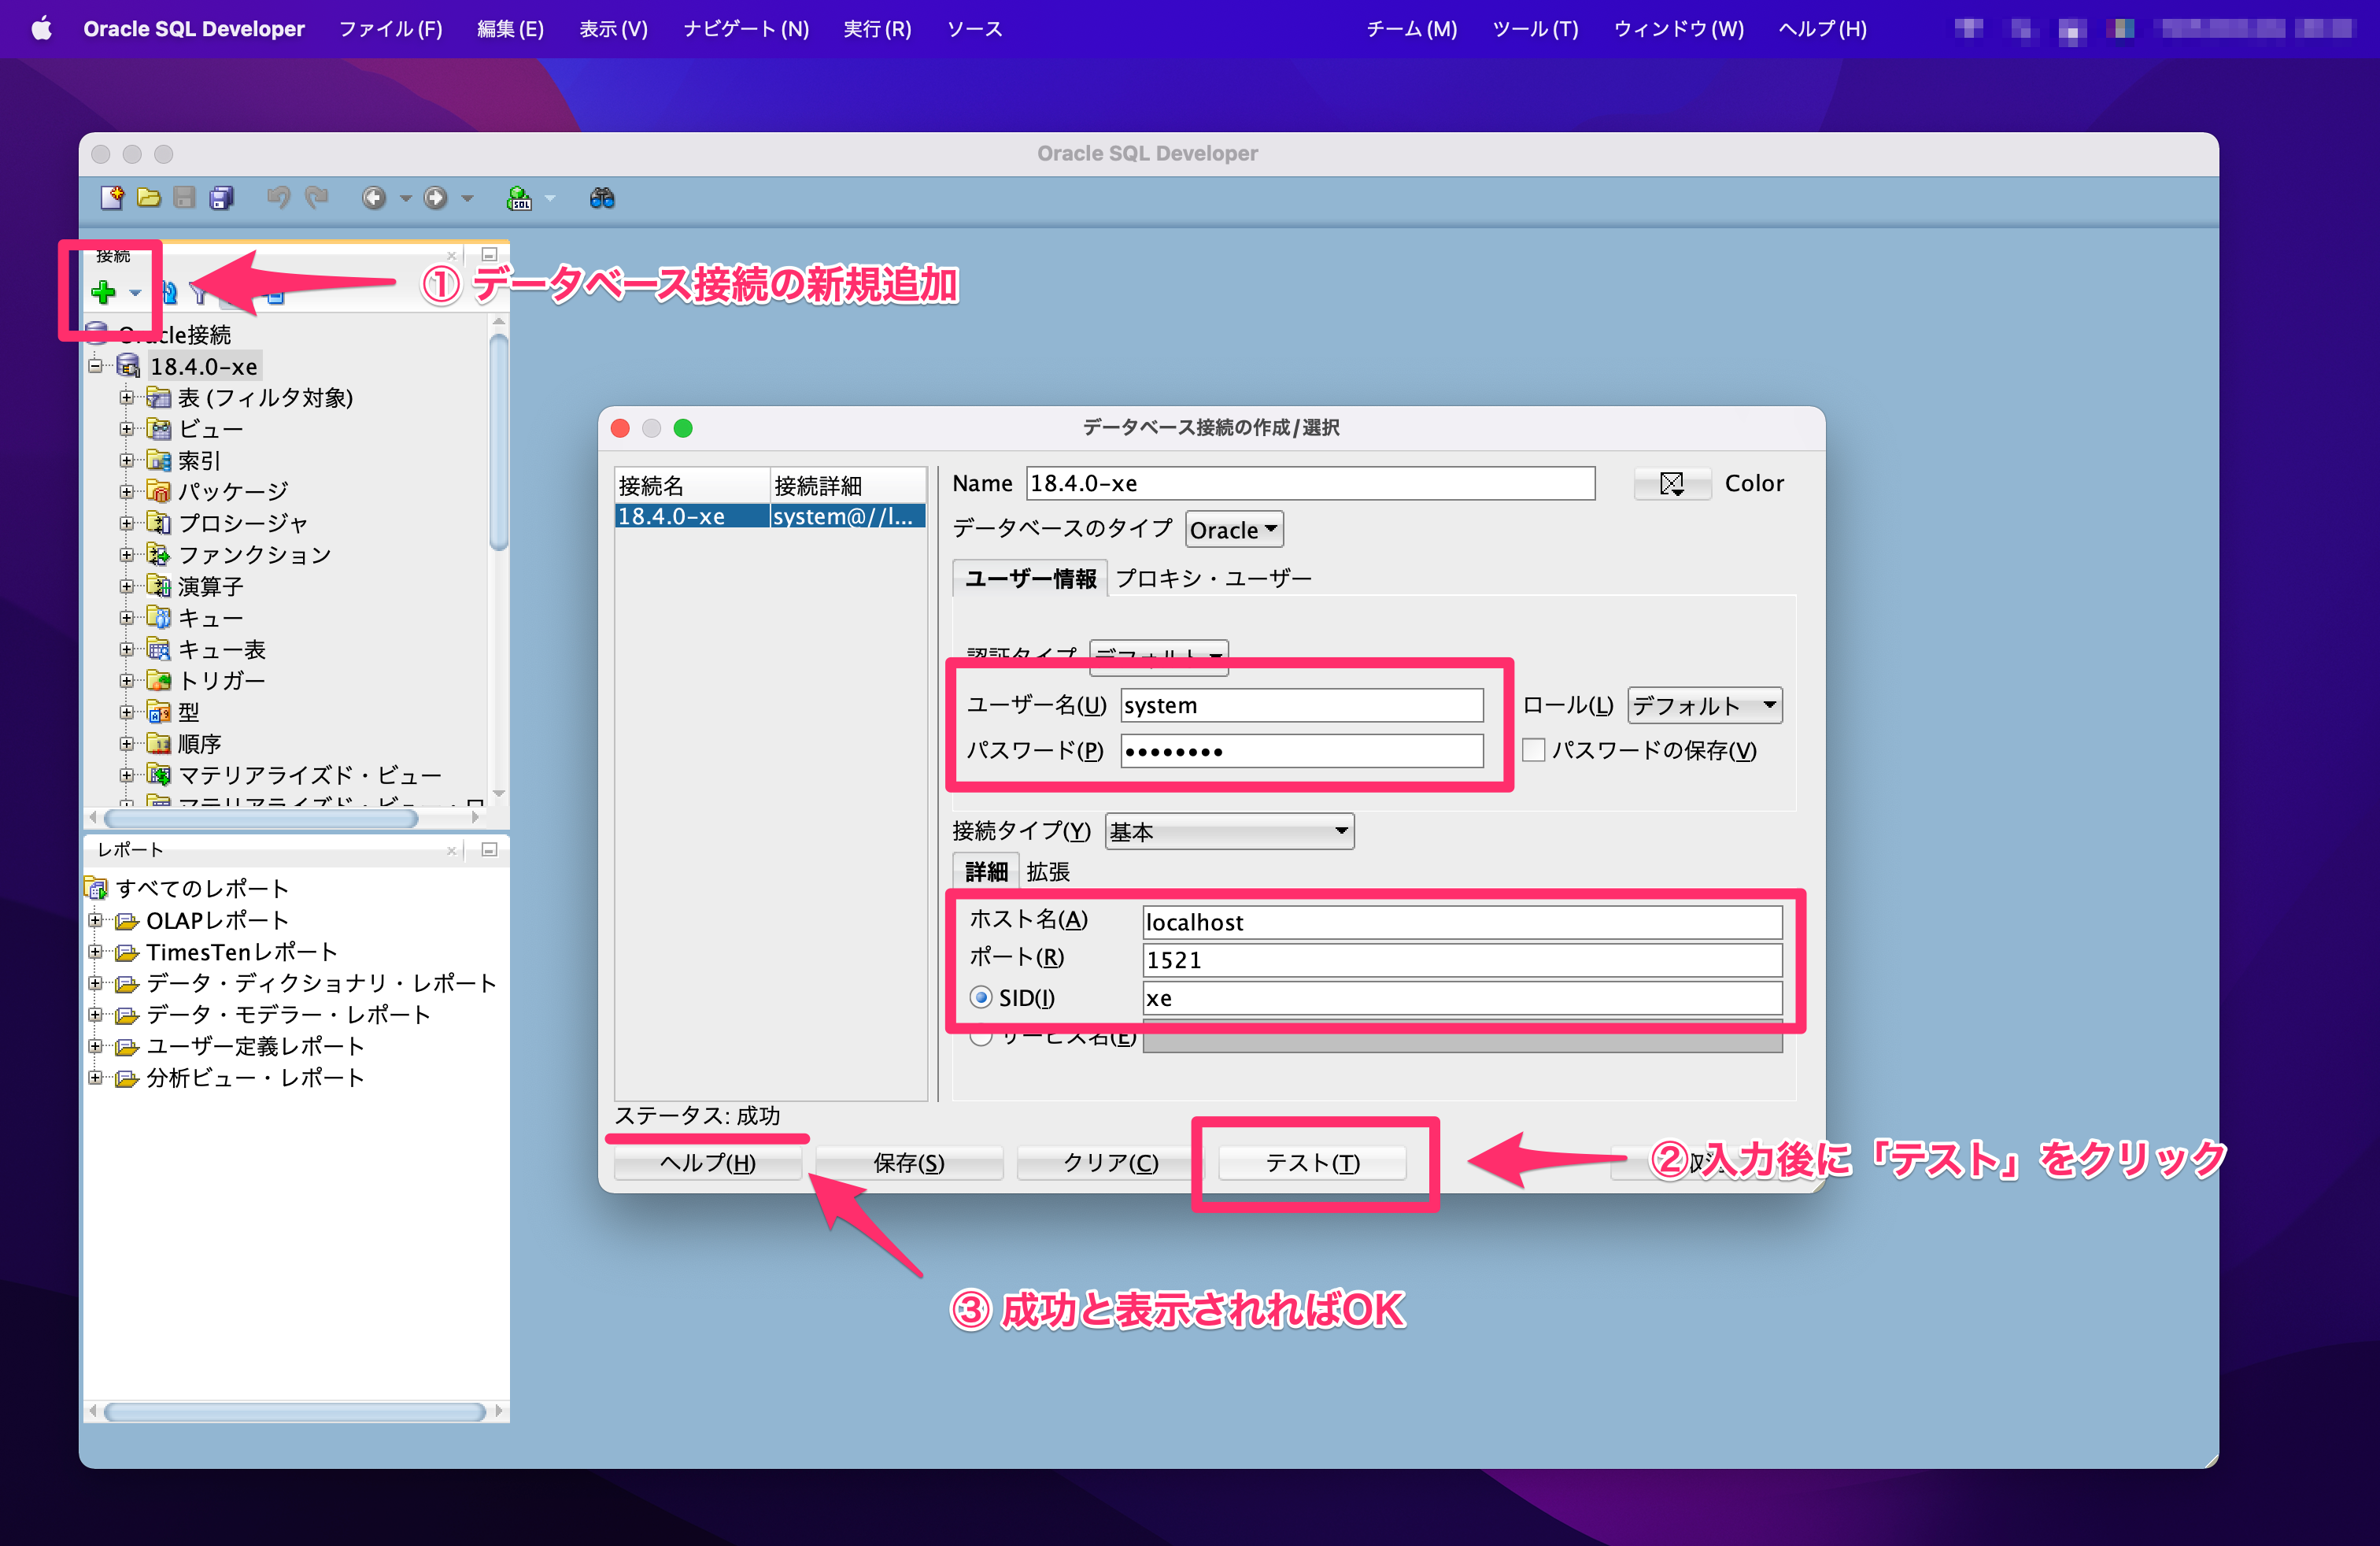Click the green plus new connection icon
Image resolution: width=2380 pixels, height=1546 pixels.
pos(103,292)
